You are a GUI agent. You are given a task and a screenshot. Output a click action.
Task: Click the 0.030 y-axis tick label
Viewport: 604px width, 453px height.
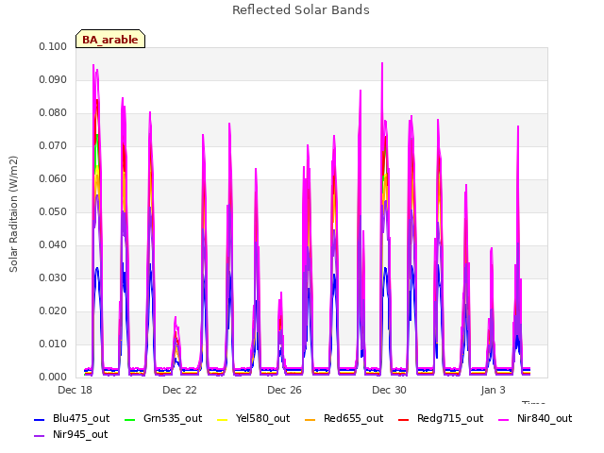tap(53, 278)
